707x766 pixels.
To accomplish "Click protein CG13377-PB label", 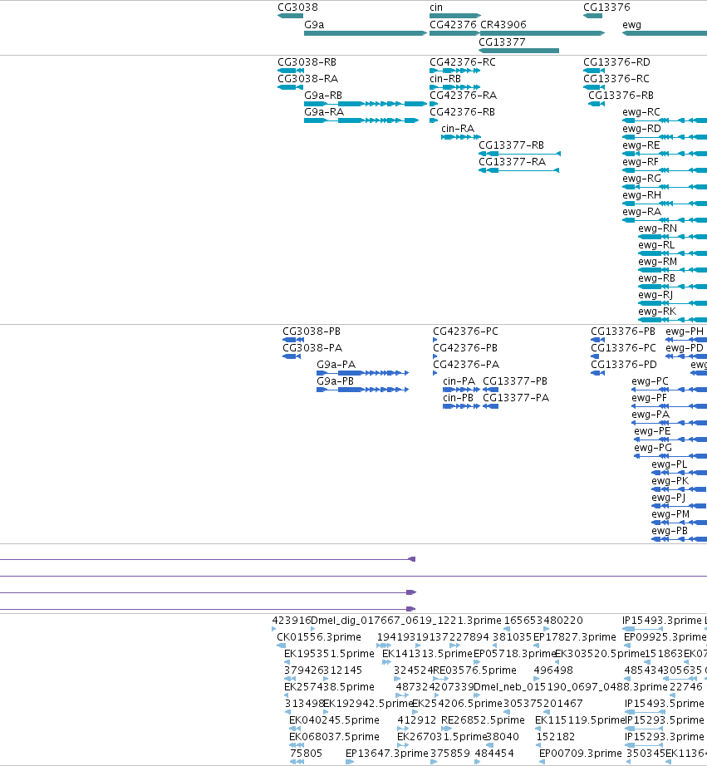I will pos(515,381).
